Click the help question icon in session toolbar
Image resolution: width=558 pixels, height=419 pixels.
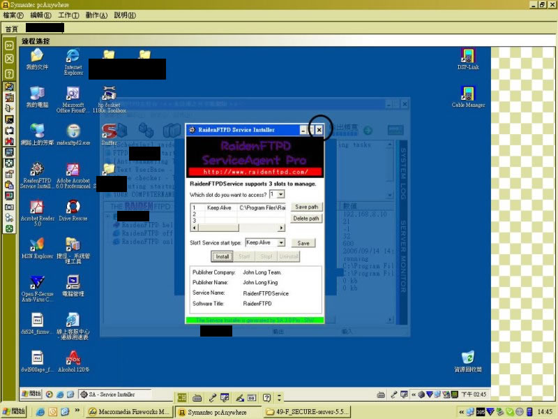[266, 397]
